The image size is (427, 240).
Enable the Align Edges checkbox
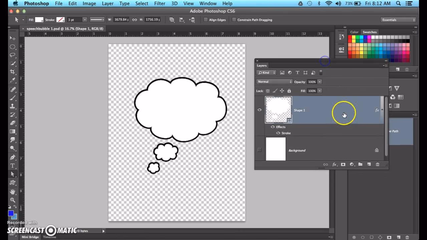click(206, 20)
